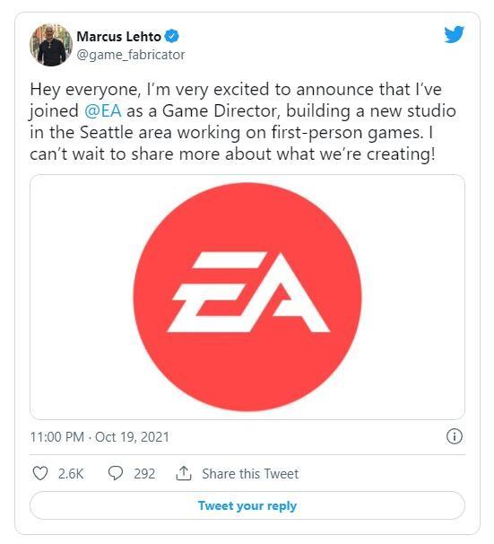
Task: Follow the @EA mention link
Action: tap(103, 111)
